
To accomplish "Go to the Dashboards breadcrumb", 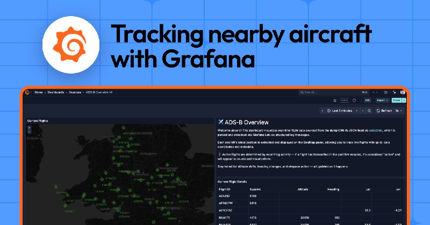I will point(56,92).
